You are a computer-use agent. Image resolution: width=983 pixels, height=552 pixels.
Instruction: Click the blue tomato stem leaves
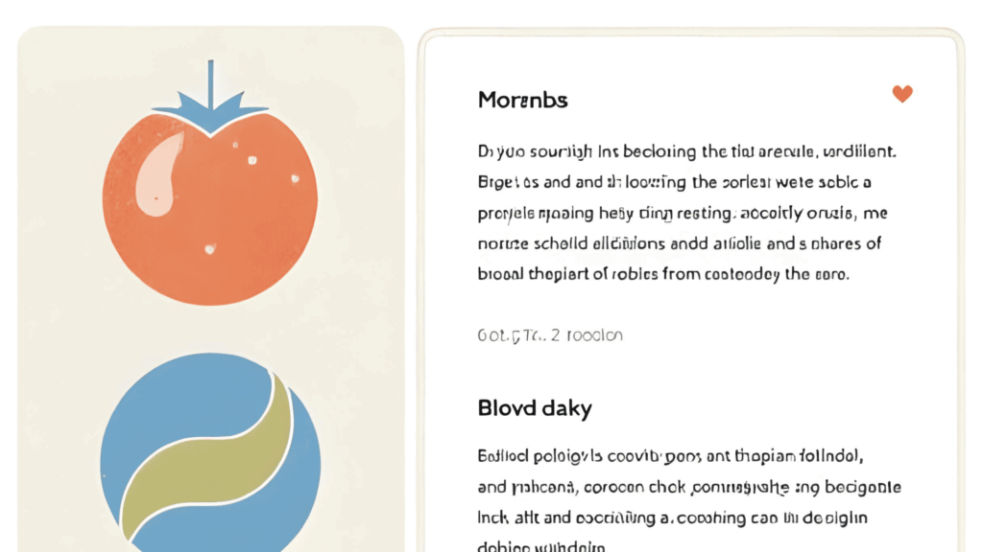210,113
